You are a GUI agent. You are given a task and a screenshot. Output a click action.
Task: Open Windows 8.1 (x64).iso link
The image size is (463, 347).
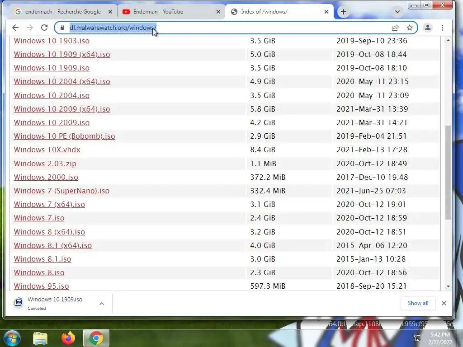pyautogui.click(x=53, y=245)
